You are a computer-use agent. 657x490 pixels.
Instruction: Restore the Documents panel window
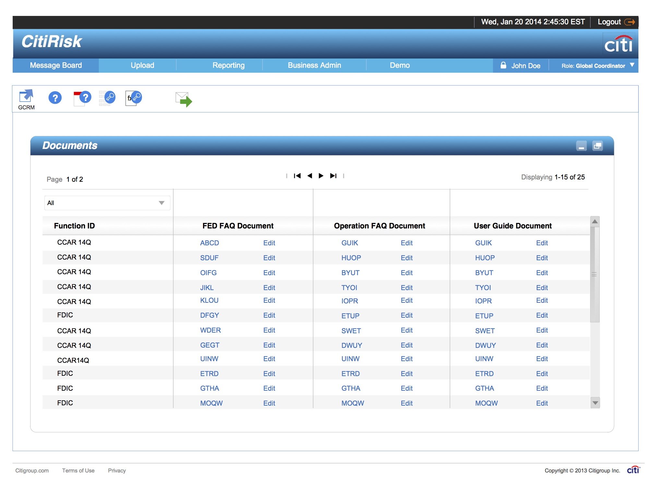click(x=597, y=146)
